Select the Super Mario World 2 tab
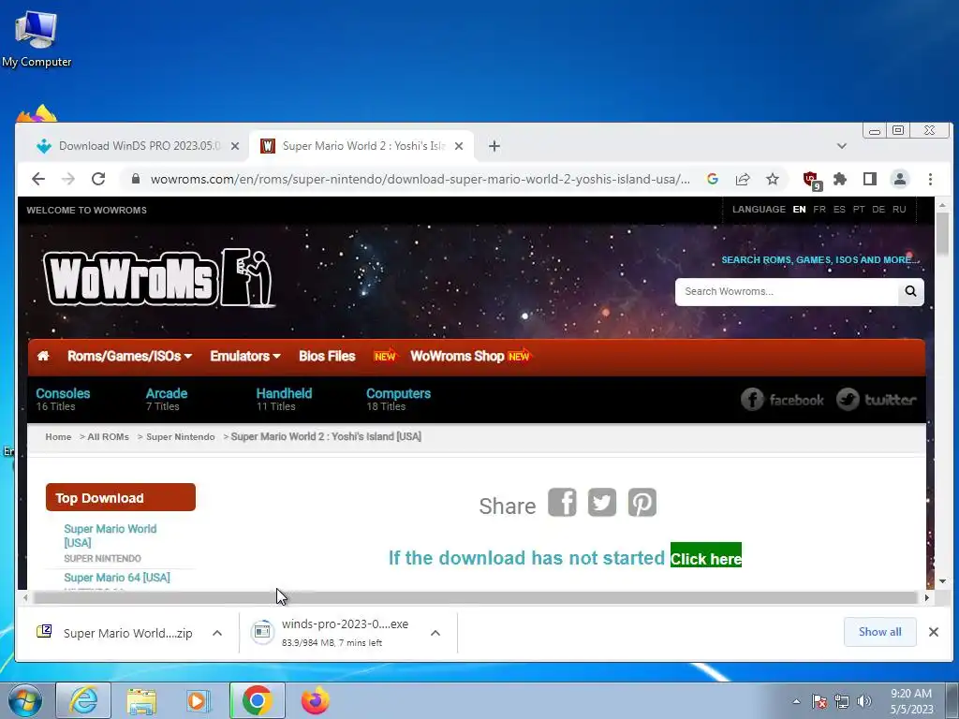Screen dimensions: 959x719 tap(361, 146)
